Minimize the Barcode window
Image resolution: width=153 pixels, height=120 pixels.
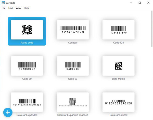[x=131, y=3]
